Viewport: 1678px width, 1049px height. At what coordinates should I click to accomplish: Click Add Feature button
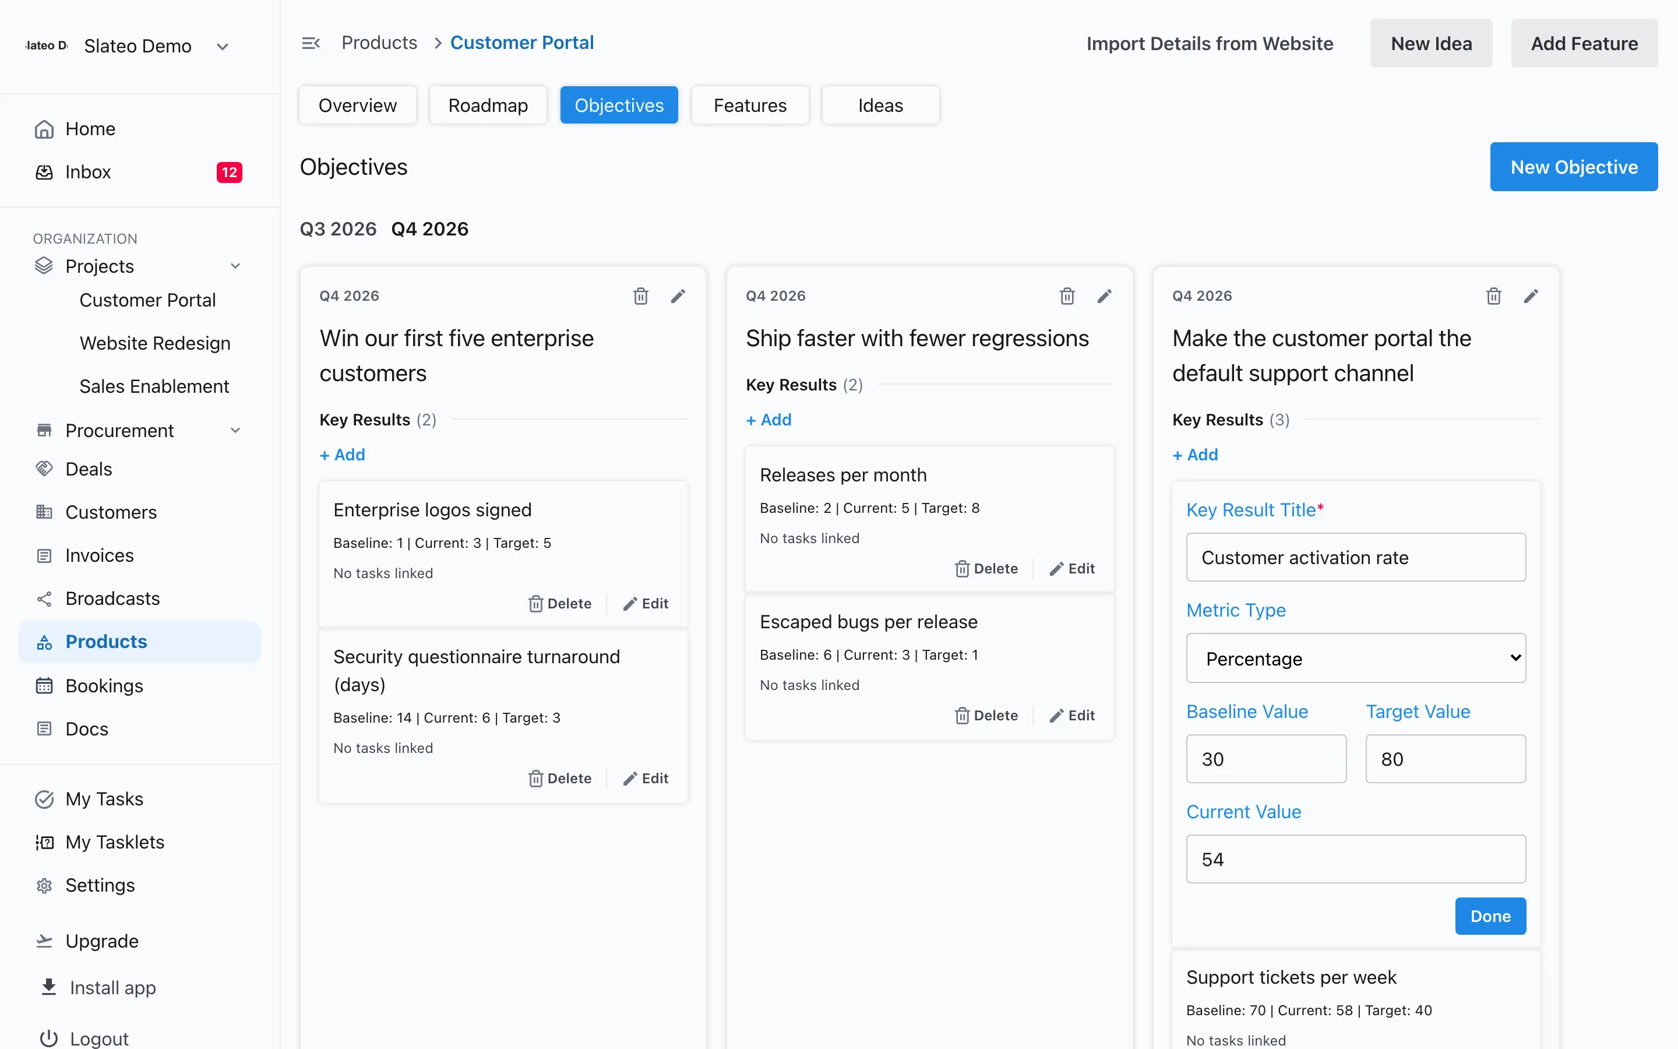[1584, 43]
